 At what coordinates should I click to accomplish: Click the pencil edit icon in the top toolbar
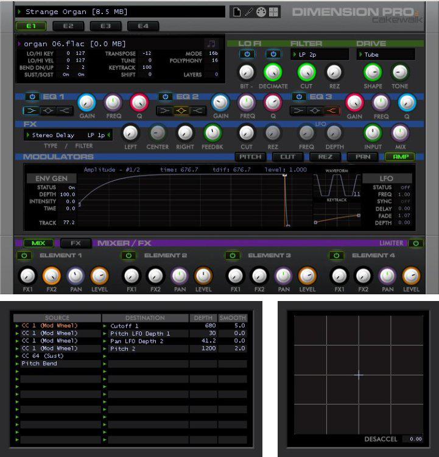(249, 12)
